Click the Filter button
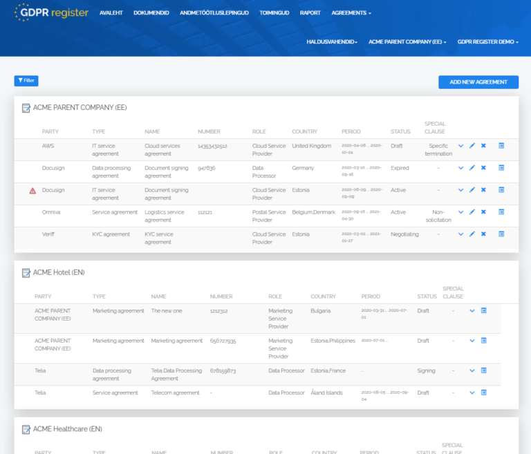 tap(26, 81)
